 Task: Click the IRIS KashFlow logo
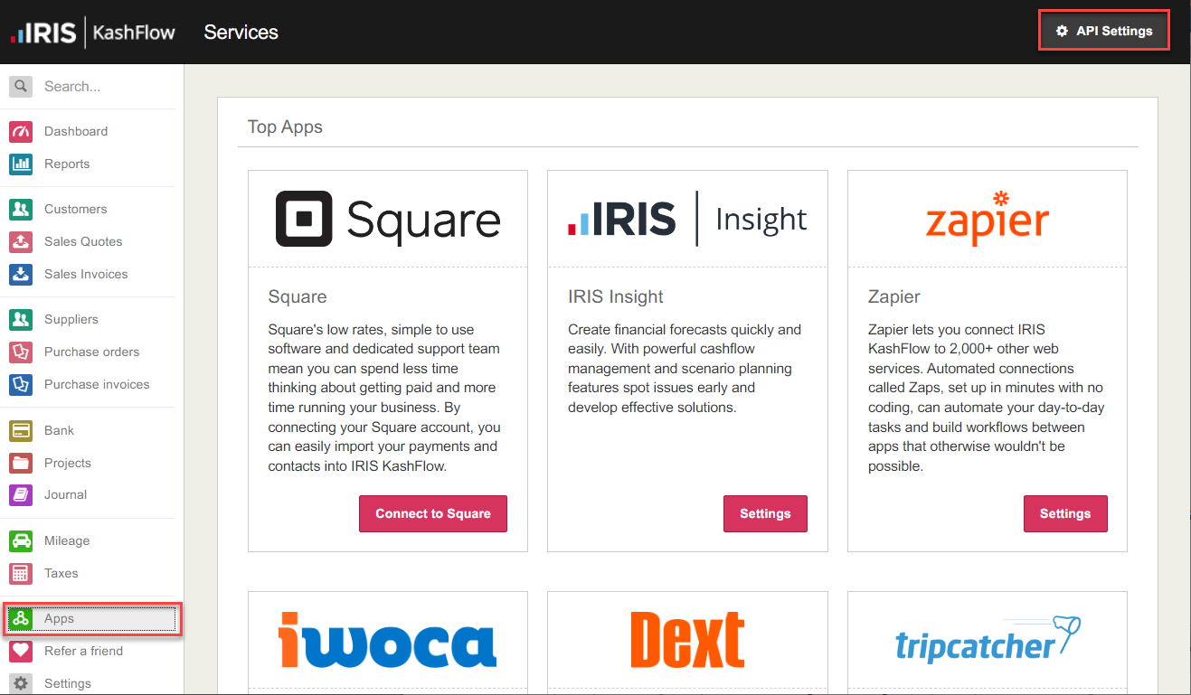(x=92, y=33)
